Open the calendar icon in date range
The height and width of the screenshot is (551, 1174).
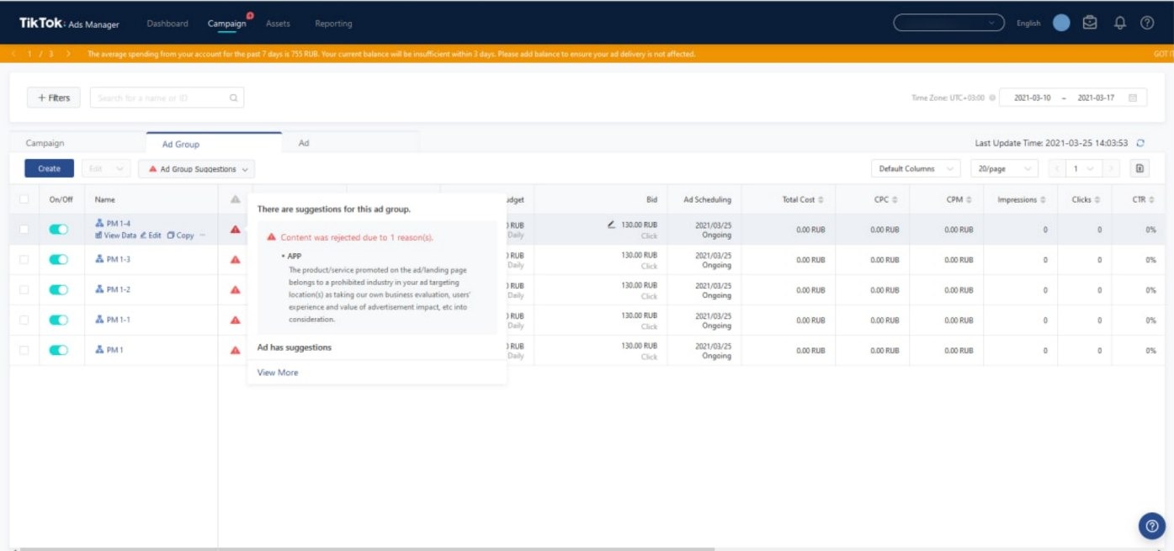tap(1133, 98)
